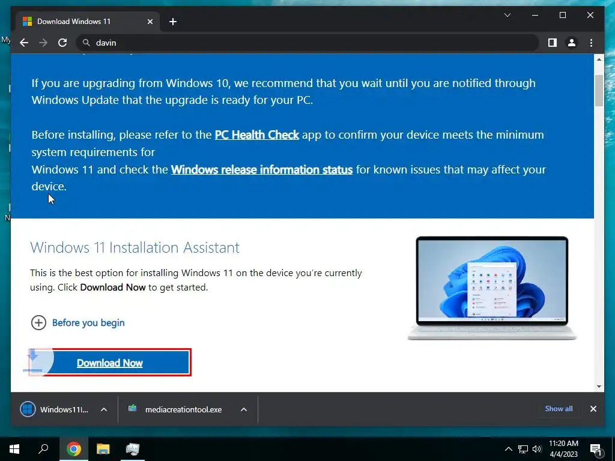This screenshot has width=615, height=461.
Task: Toggle the Chrome side panel icon
Action: pos(553,43)
